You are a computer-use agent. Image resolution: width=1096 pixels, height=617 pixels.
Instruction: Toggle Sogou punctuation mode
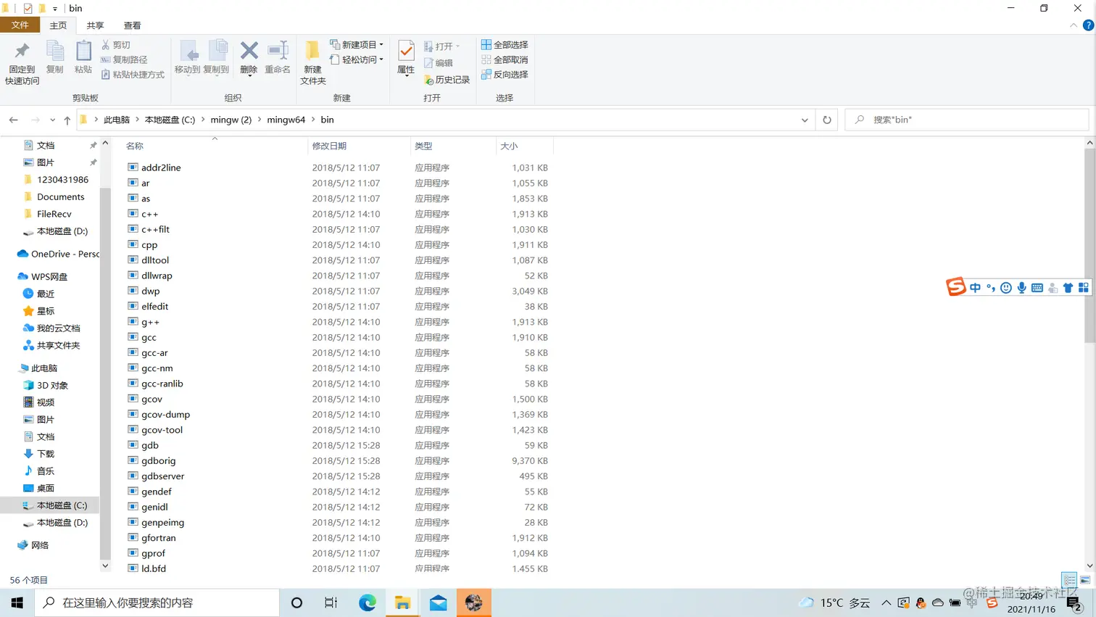click(x=991, y=288)
